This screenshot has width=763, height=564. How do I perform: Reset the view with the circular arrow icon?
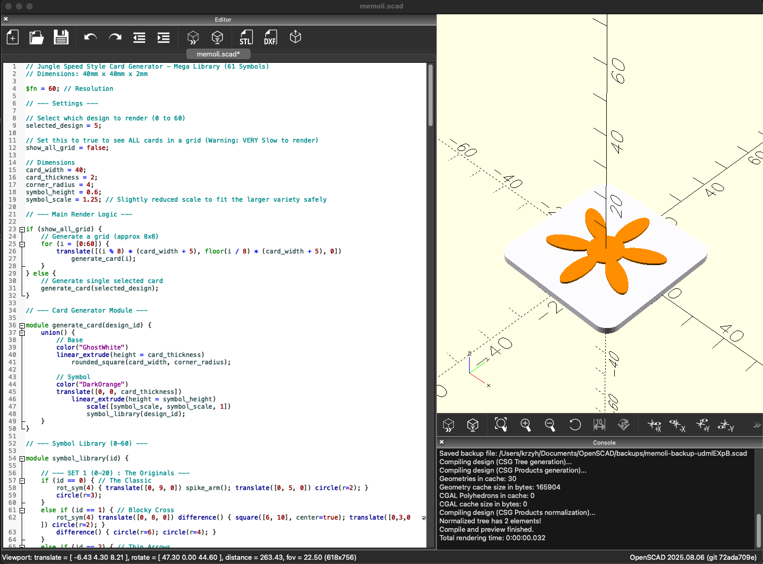tap(575, 425)
